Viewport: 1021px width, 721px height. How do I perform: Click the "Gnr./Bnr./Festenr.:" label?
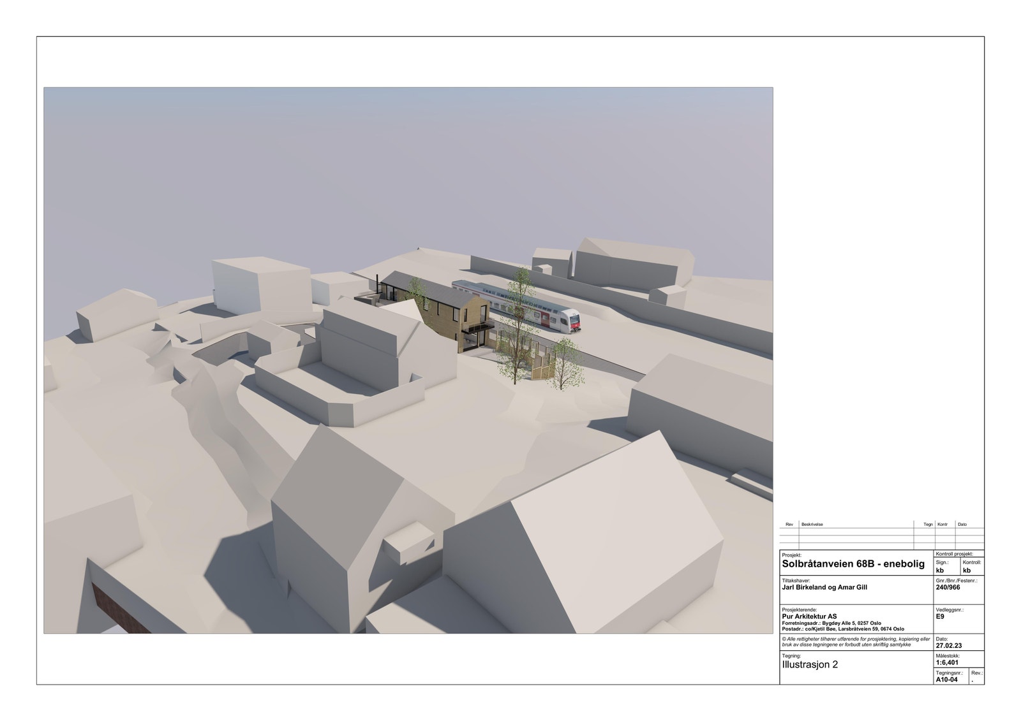957,581
